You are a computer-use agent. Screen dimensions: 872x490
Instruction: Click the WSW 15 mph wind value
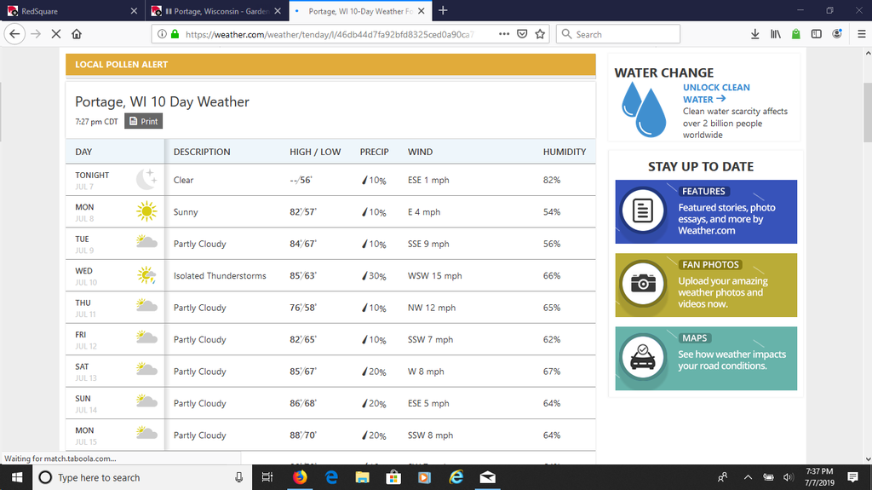(x=435, y=275)
